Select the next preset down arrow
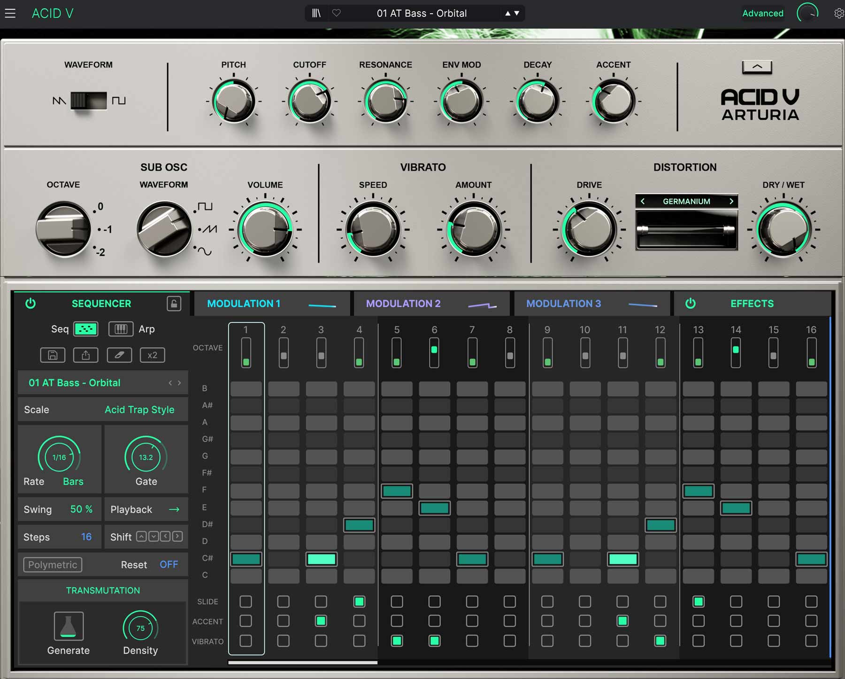The height and width of the screenshot is (679, 845). pyautogui.click(x=517, y=13)
